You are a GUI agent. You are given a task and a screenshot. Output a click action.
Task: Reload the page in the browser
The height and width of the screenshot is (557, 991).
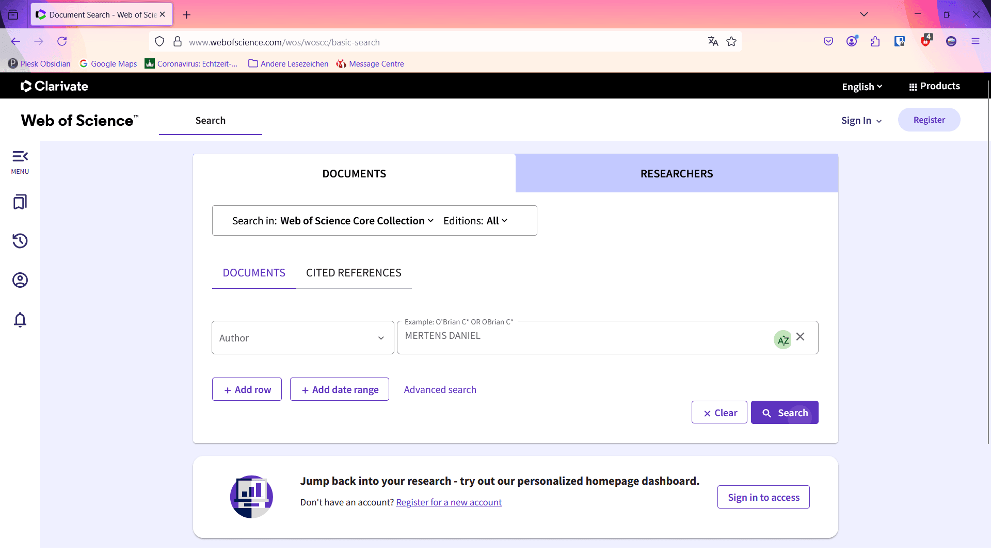pyautogui.click(x=62, y=41)
